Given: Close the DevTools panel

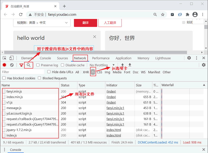Looking at the screenshot, I should (204, 58).
